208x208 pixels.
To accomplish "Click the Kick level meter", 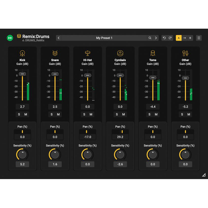I will point(28,85).
